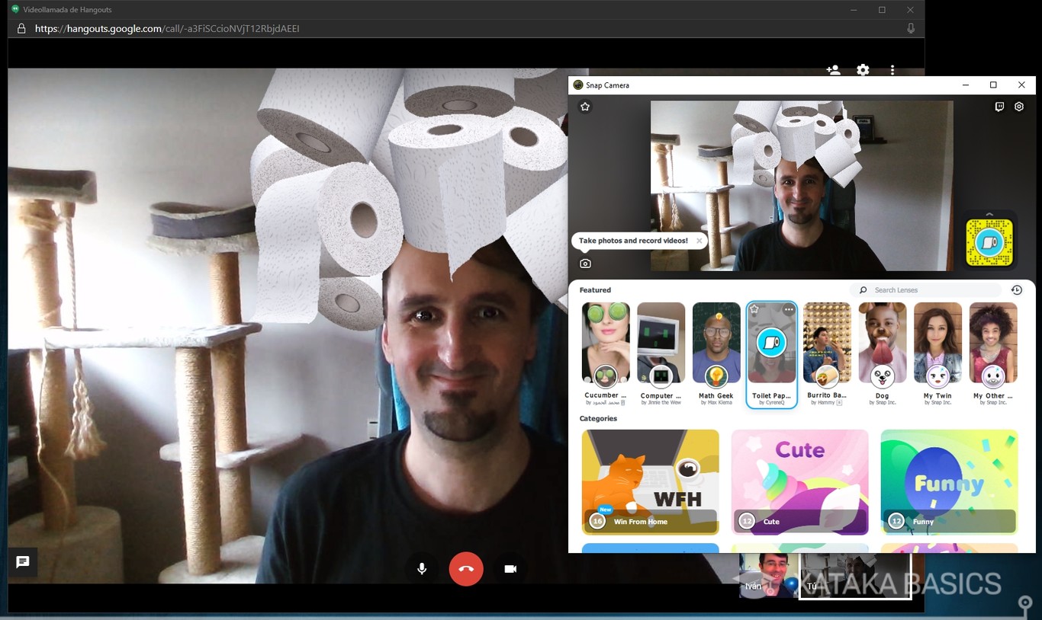This screenshot has width=1042, height=620.
Task: Turn off the video camera in Hangouts
Action: pyautogui.click(x=510, y=567)
